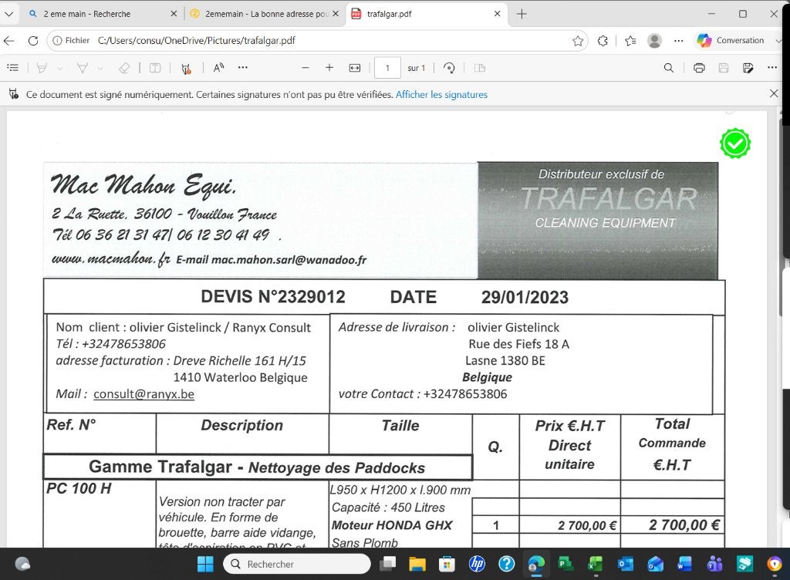790x580 pixels.
Task: Rotate the PDF page
Action: pos(449,68)
